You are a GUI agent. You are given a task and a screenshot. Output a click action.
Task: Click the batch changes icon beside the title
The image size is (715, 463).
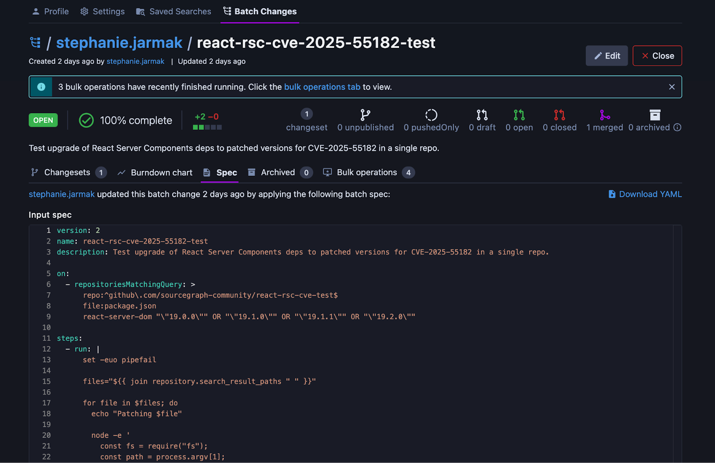pos(35,42)
